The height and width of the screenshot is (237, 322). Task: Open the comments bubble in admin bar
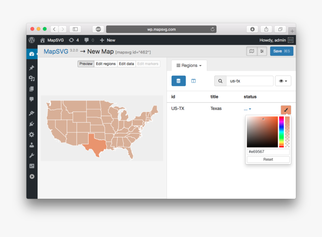click(89, 40)
